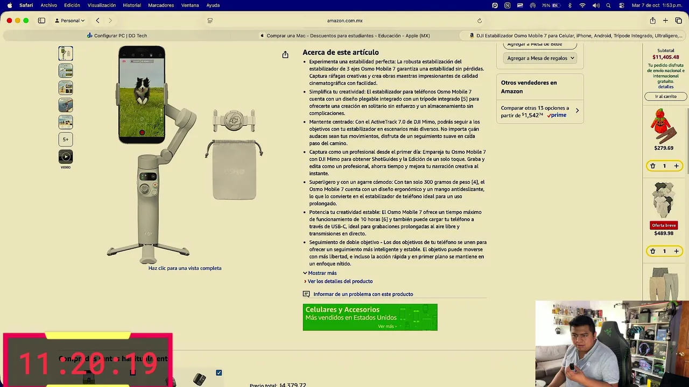Reload the Amazon page

(x=479, y=20)
